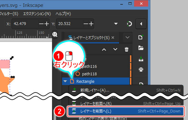Choose Raise Layer (レイヤーを前面へ) menu entry
Screen dimensions: 188x120
point(126,103)
